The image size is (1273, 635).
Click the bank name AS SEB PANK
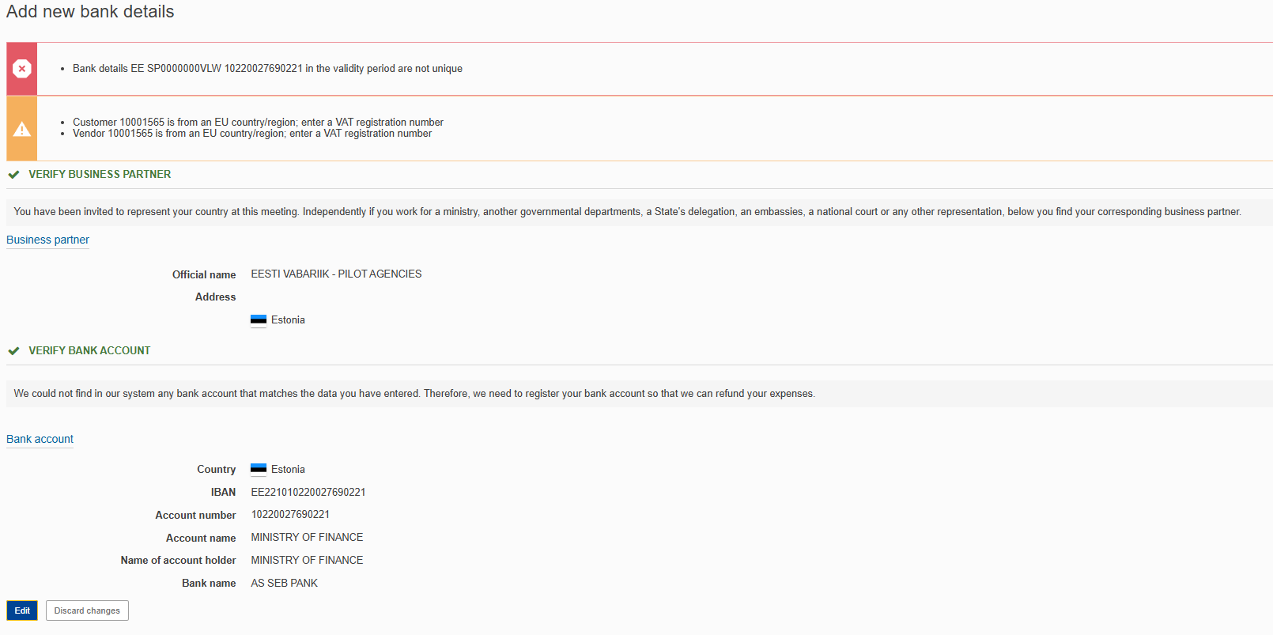(x=284, y=583)
